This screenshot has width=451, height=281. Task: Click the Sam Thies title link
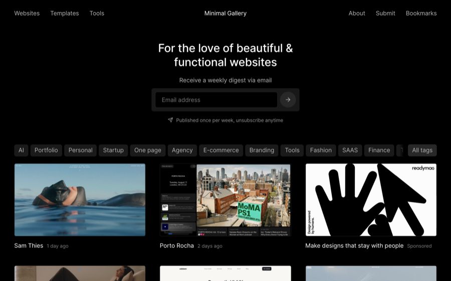[x=29, y=245]
